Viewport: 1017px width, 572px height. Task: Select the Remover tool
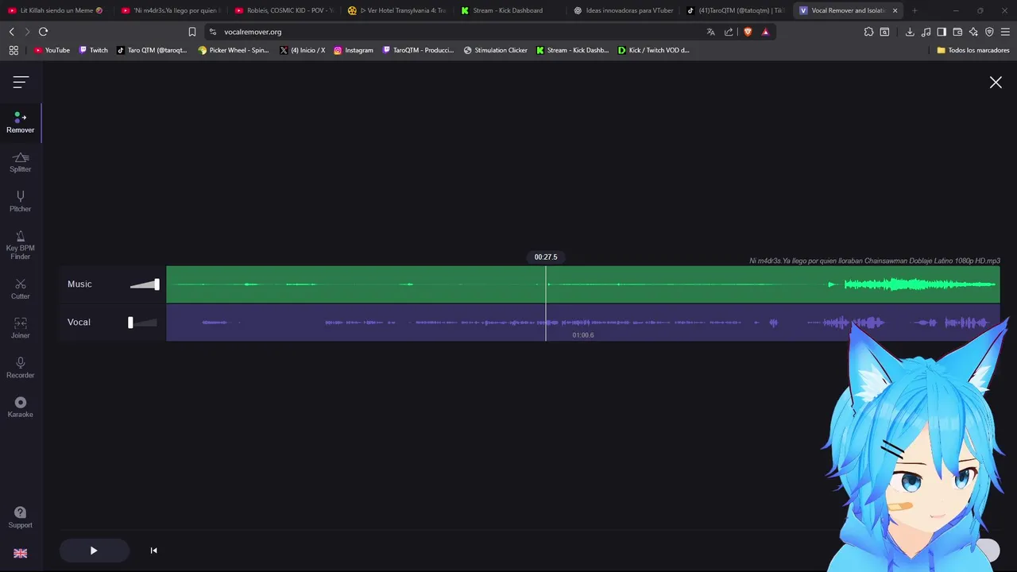click(21, 122)
